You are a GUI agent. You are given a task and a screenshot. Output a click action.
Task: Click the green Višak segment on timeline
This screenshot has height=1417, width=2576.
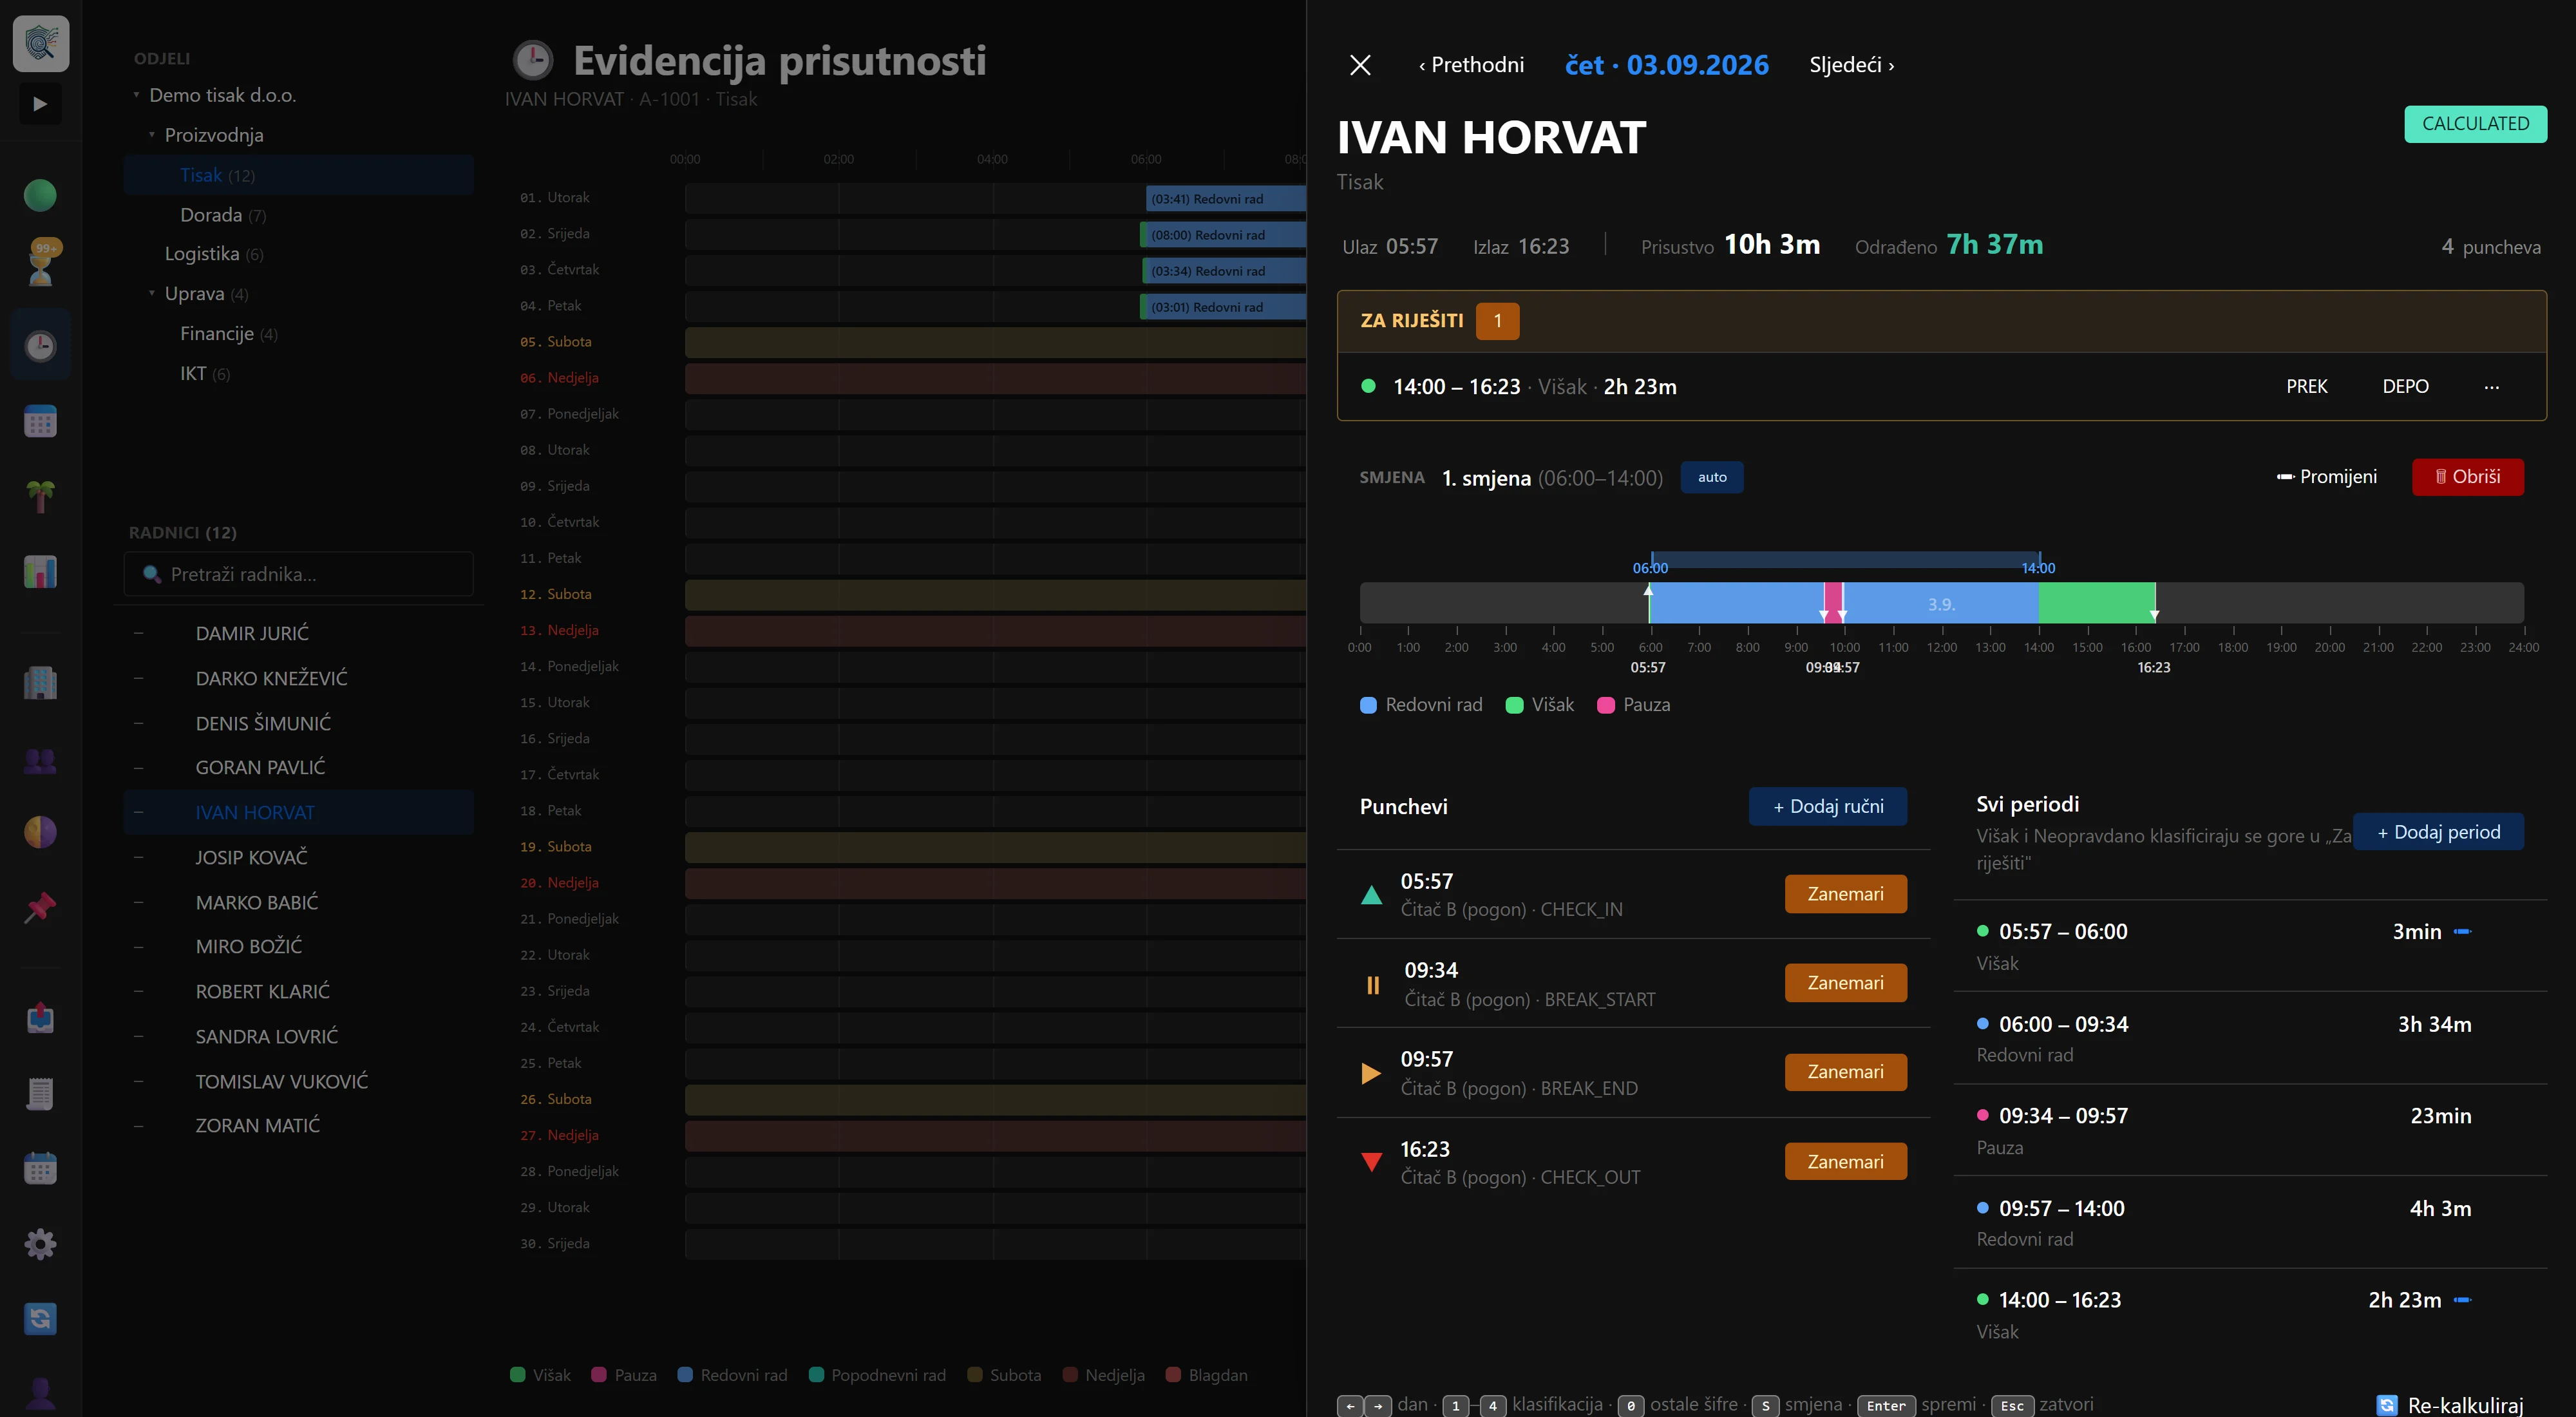[2096, 604]
